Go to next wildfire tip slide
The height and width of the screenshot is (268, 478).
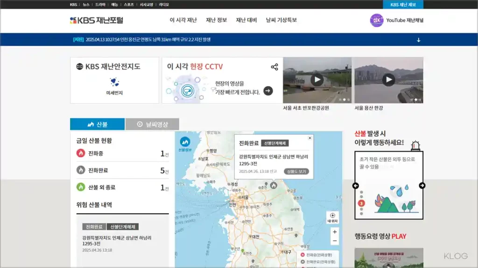(422, 186)
